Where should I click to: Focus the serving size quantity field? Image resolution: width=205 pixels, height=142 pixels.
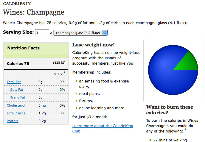pyautogui.click(x=42, y=33)
